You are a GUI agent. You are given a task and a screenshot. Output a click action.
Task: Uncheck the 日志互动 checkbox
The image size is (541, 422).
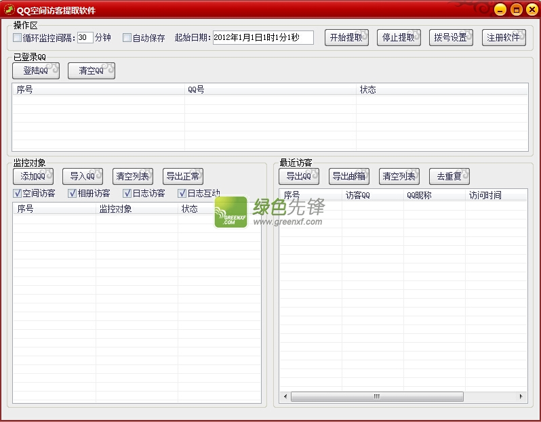182,194
